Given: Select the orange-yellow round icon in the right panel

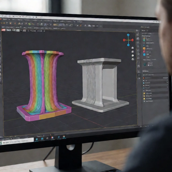Looking at the screenshot, I should (144, 48).
